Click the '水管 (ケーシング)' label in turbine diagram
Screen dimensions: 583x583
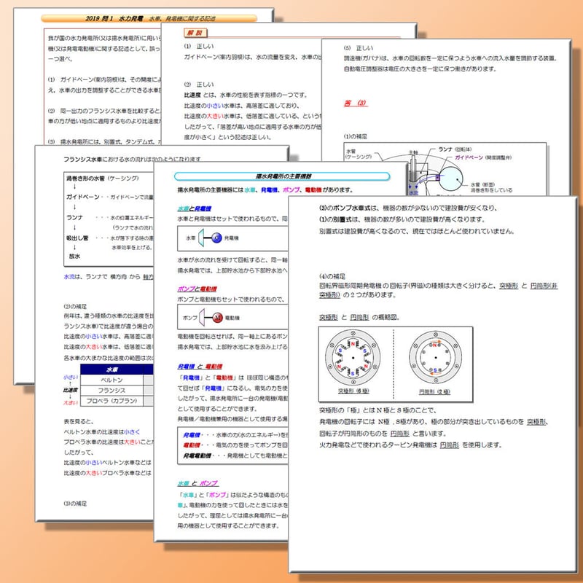359,154
